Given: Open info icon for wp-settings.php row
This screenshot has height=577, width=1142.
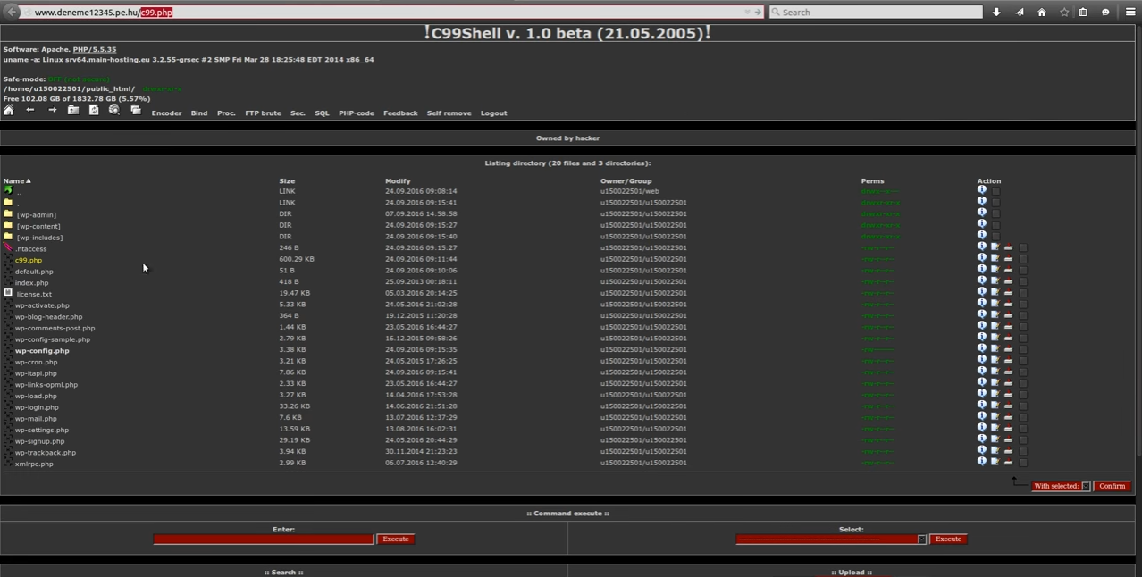Looking at the screenshot, I should coord(981,428).
